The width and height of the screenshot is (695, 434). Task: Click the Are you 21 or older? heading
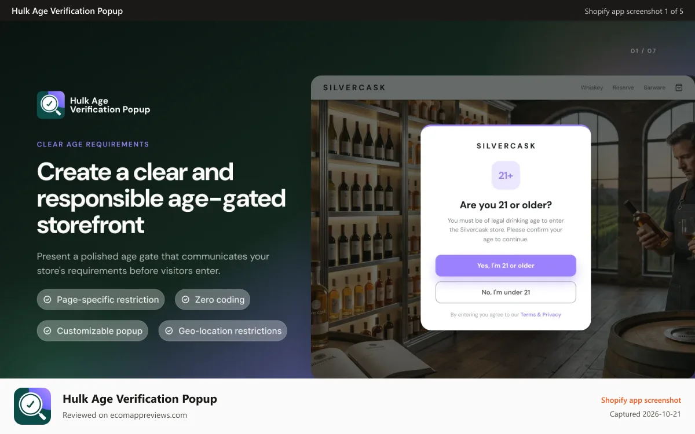point(506,205)
